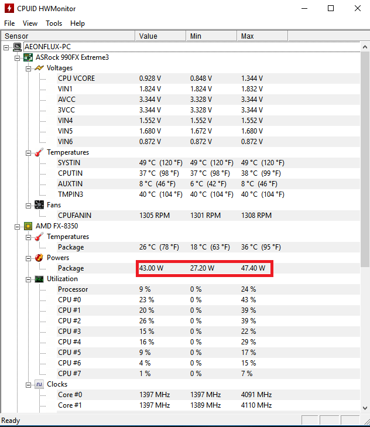Click the Max column header
Image resolution: width=370 pixels, height=427 pixels.
click(262, 36)
